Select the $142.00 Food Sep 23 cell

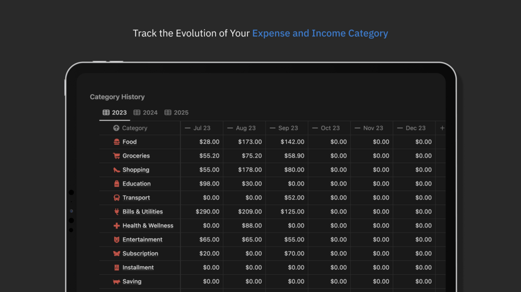(287, 142)
